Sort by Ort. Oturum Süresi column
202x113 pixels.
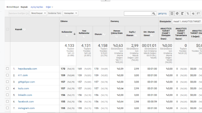point(149,33)
